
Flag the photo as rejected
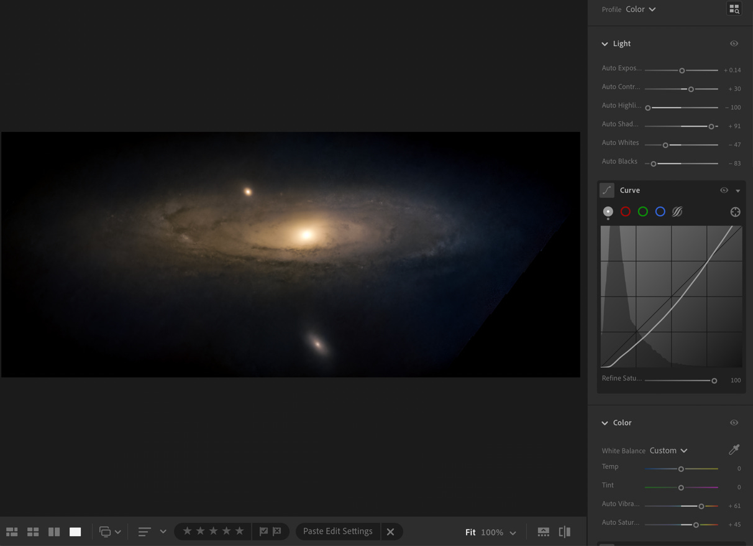(277, 531)
